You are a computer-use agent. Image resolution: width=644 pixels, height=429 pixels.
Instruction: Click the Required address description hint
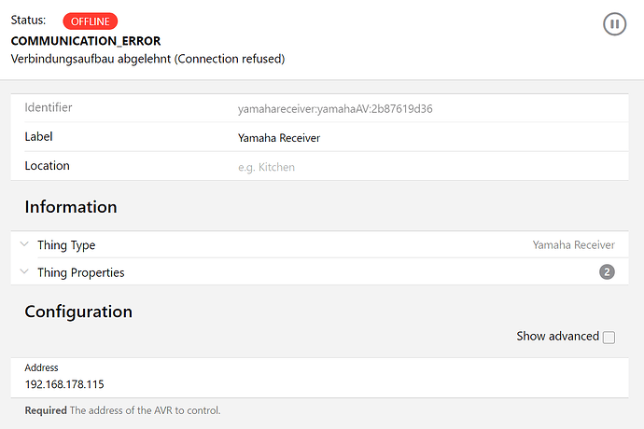122,410
